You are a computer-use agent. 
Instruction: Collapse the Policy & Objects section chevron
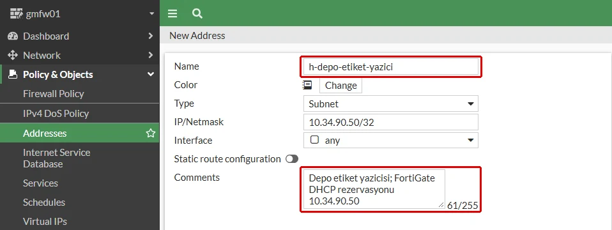[151, 74]
